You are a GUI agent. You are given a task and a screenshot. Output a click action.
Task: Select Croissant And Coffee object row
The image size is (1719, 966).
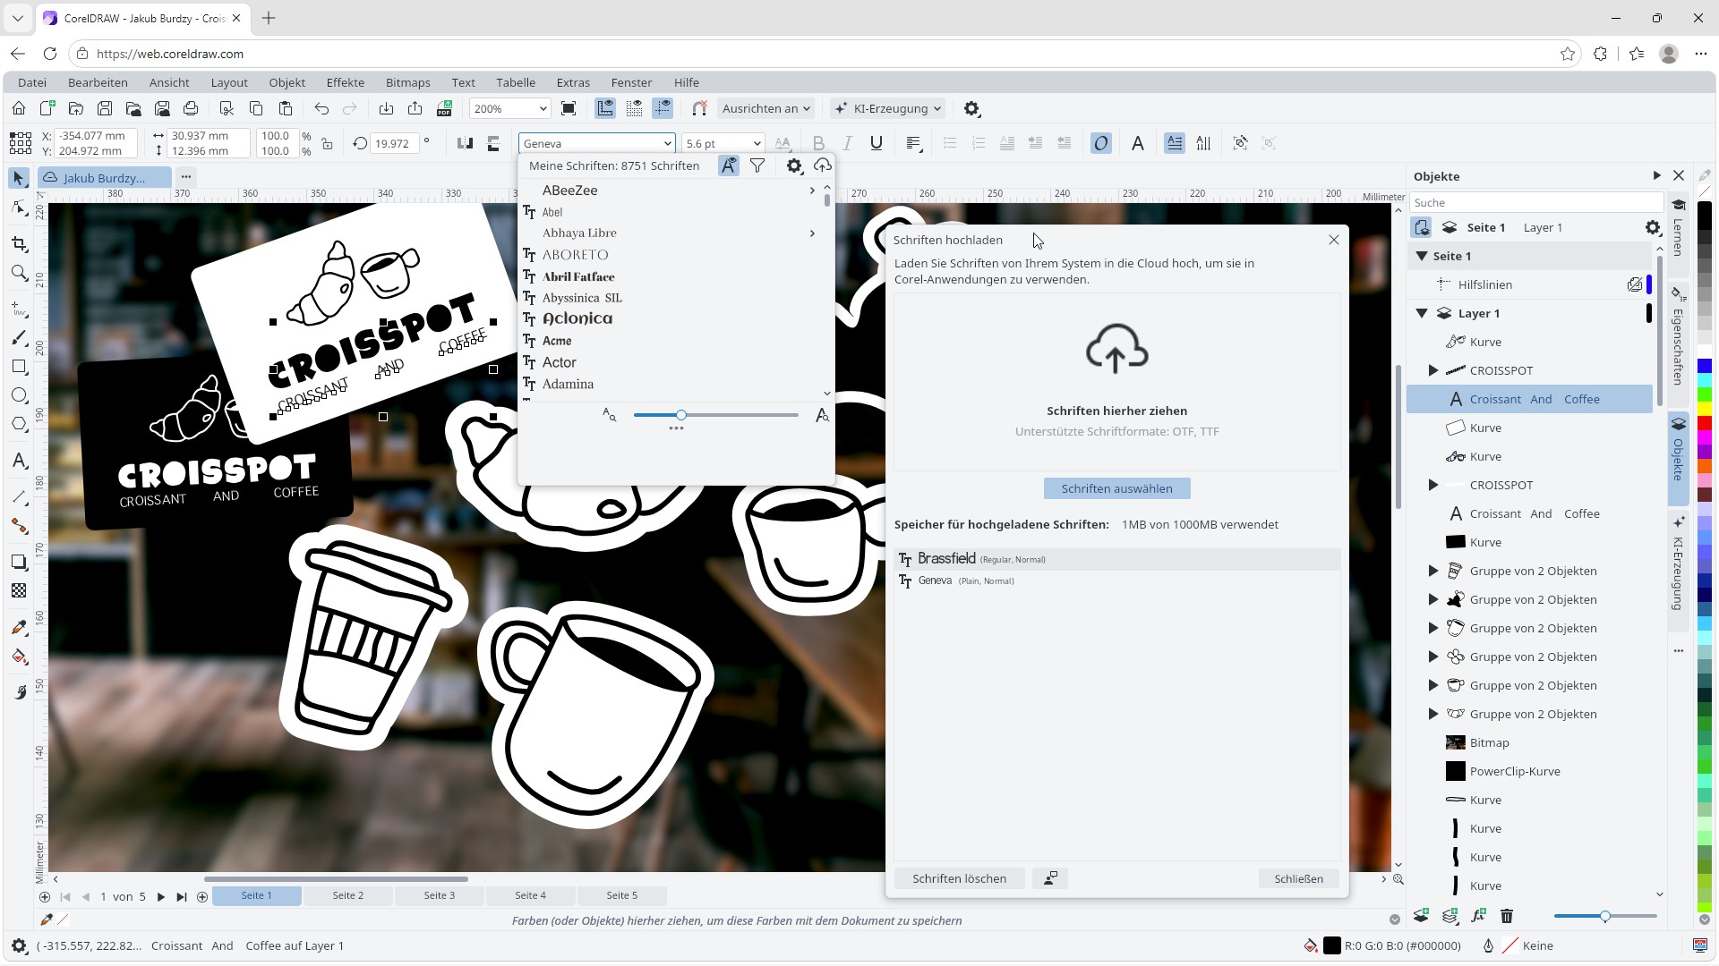pyautogui.click(x=1529, y=399)
